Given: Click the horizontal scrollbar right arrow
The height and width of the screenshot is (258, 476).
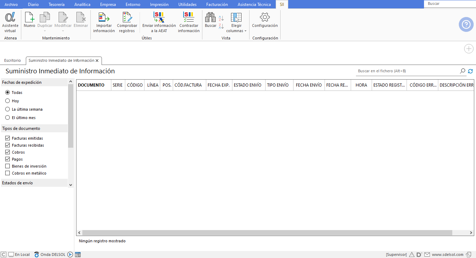Looking at the screenshot, I should point(471,233).
